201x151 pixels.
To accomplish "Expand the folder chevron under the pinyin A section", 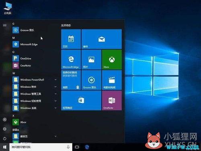I will pyautogui.click(x=55, y=137).
